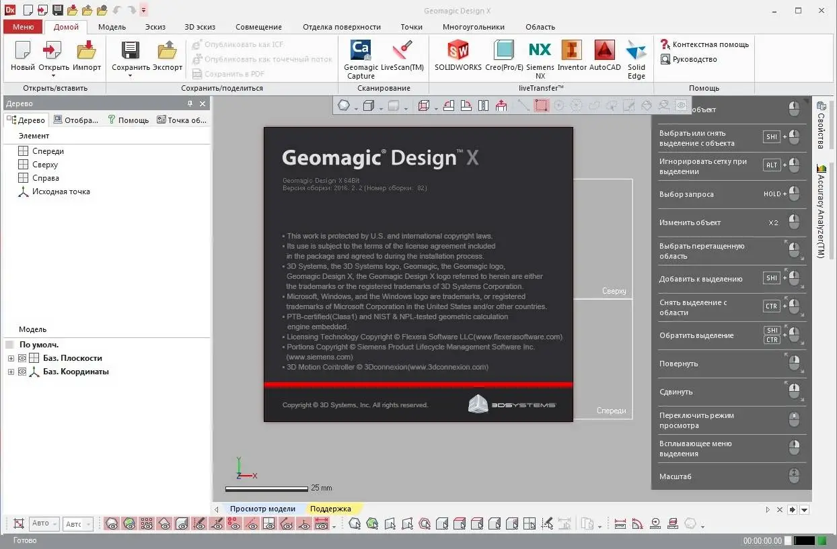Start LiveScan(TM) scanning
This screenshot has width=837, height=549.
click(402, 51)
